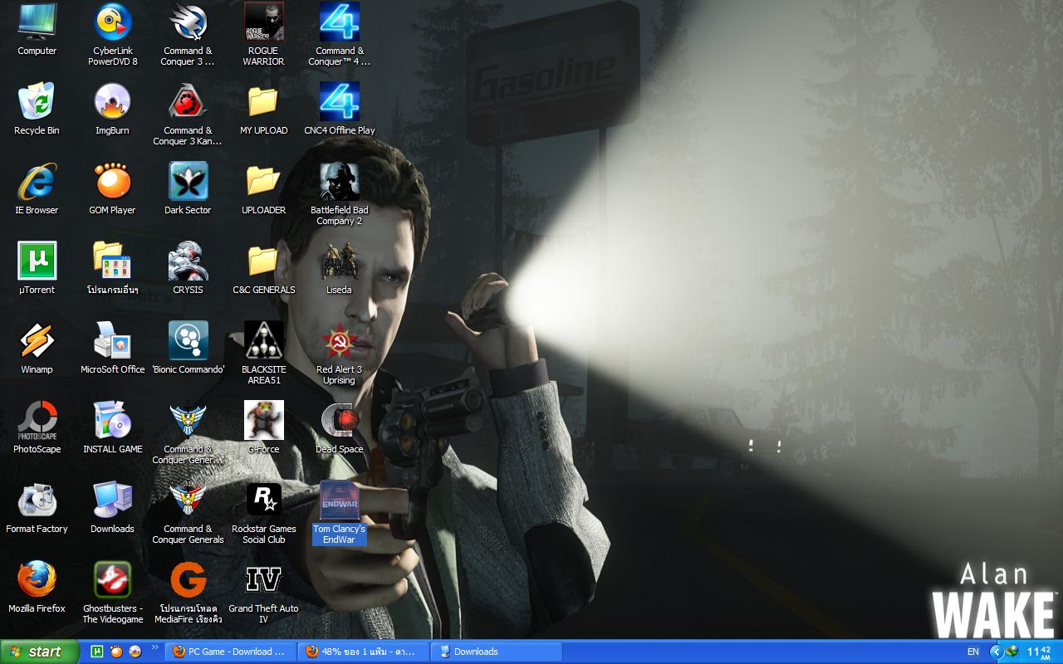
Task: Open the Downloads icon on the desktop
Action: click(x=112, y=507)
